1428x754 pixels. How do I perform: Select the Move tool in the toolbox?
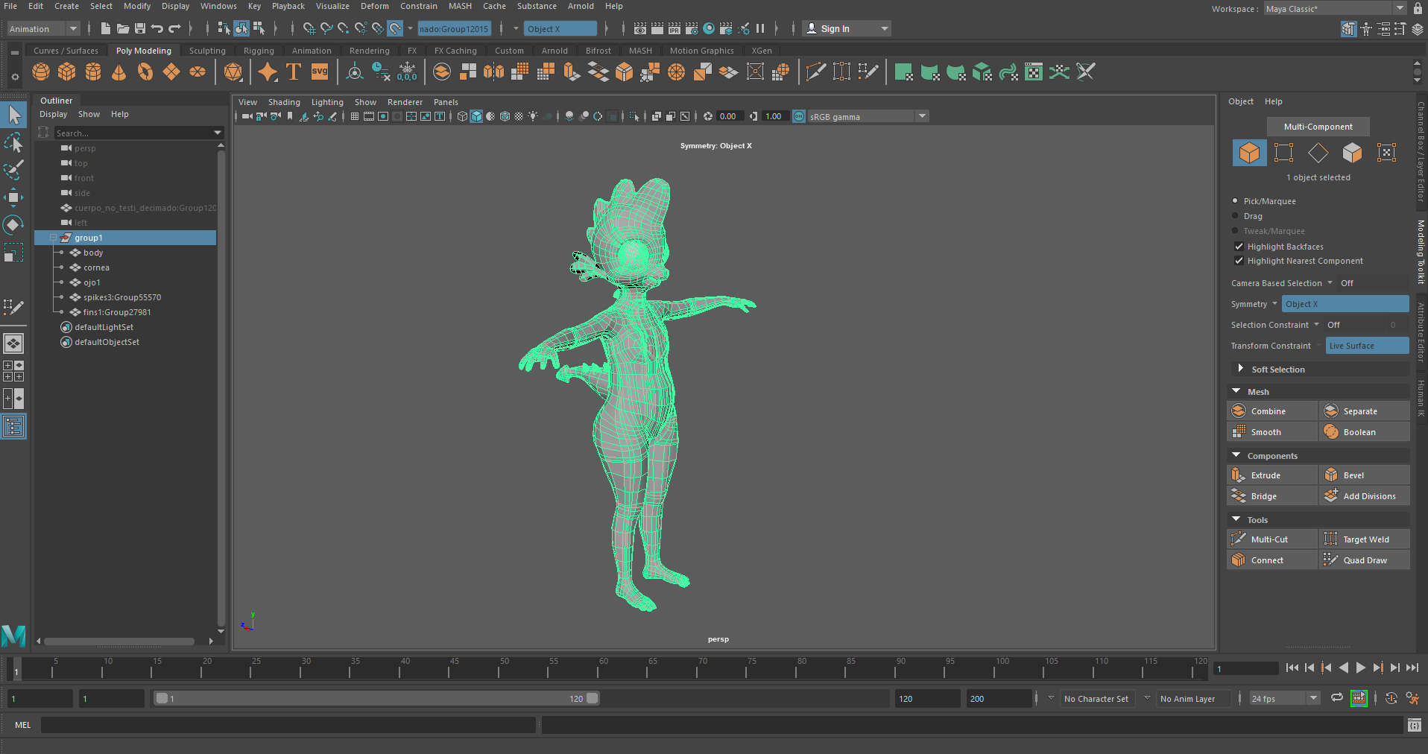click(x=13, y=197)
